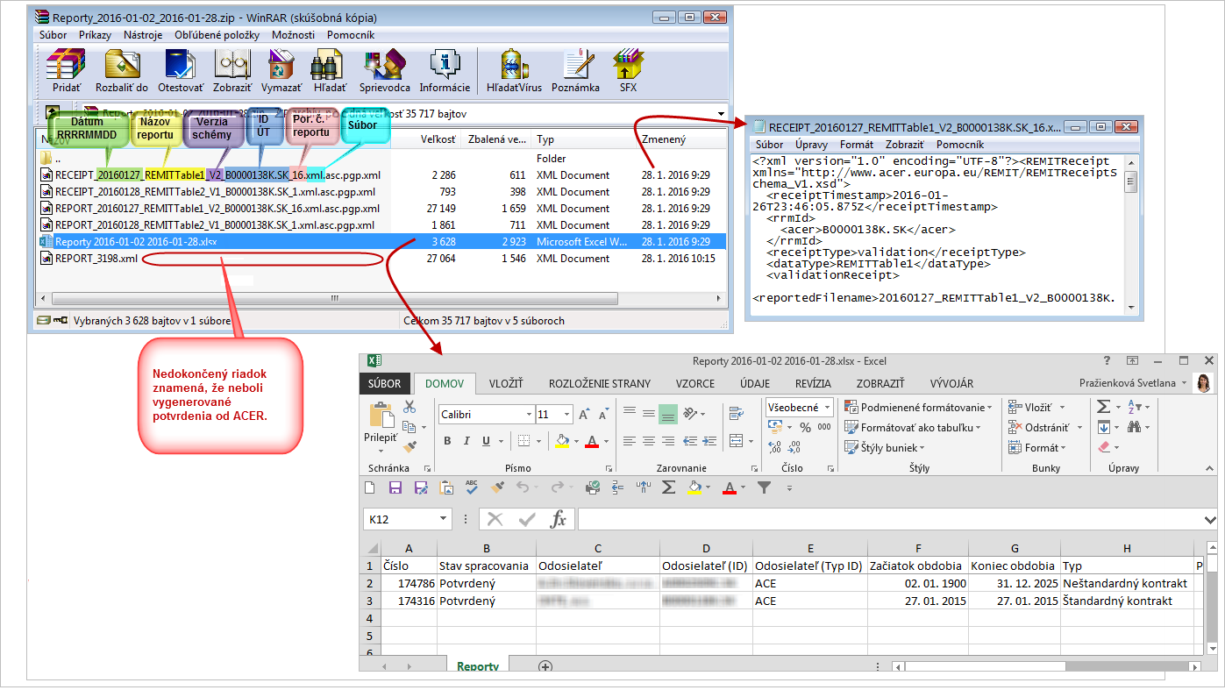The height and width of the screenshot is (690, 1225).
Task: Add a new sheet with plus button
Action: click(x=545, y=666)
